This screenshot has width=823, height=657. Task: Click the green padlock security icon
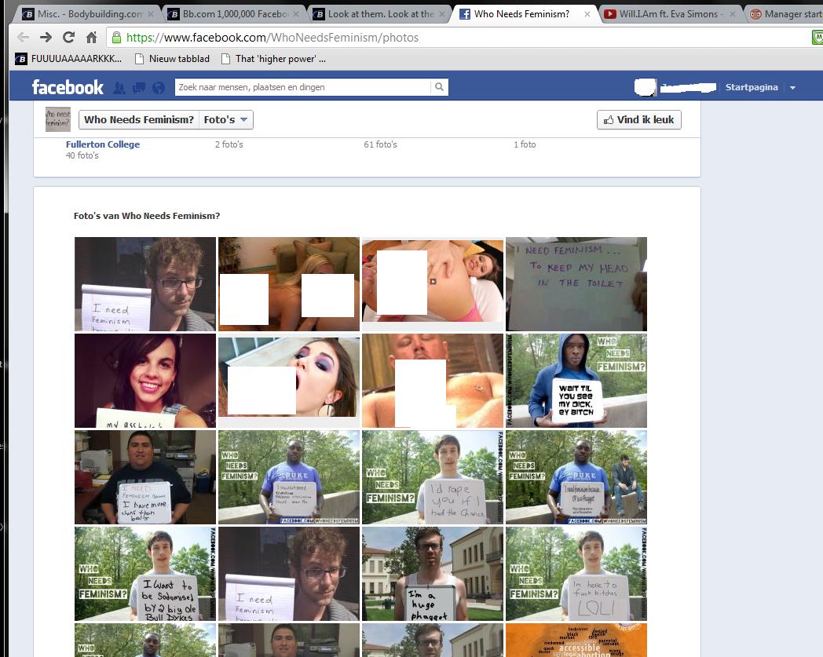[116, 38]
